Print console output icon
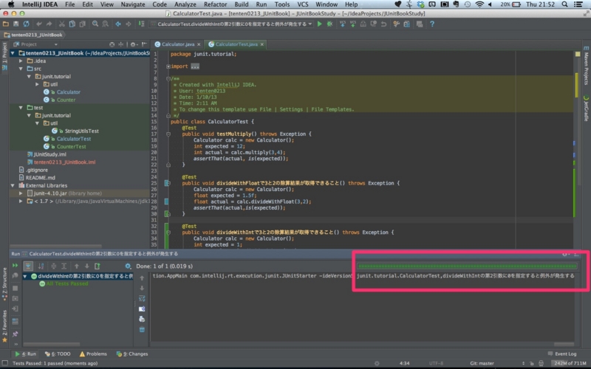The height and width of the screenshot is (369, 591). click(x=142, y=320)
